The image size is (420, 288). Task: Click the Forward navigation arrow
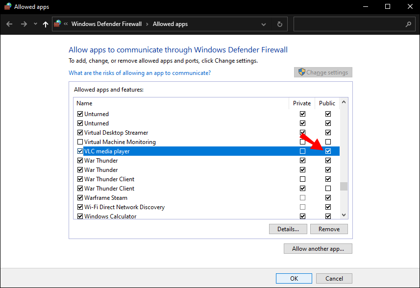point(23,24)
